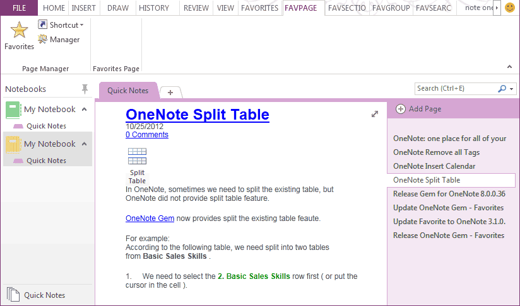Open page 'Release OneNote Gem - Favorites'
This screenshot has width=520, height=306.
[449, 235]
